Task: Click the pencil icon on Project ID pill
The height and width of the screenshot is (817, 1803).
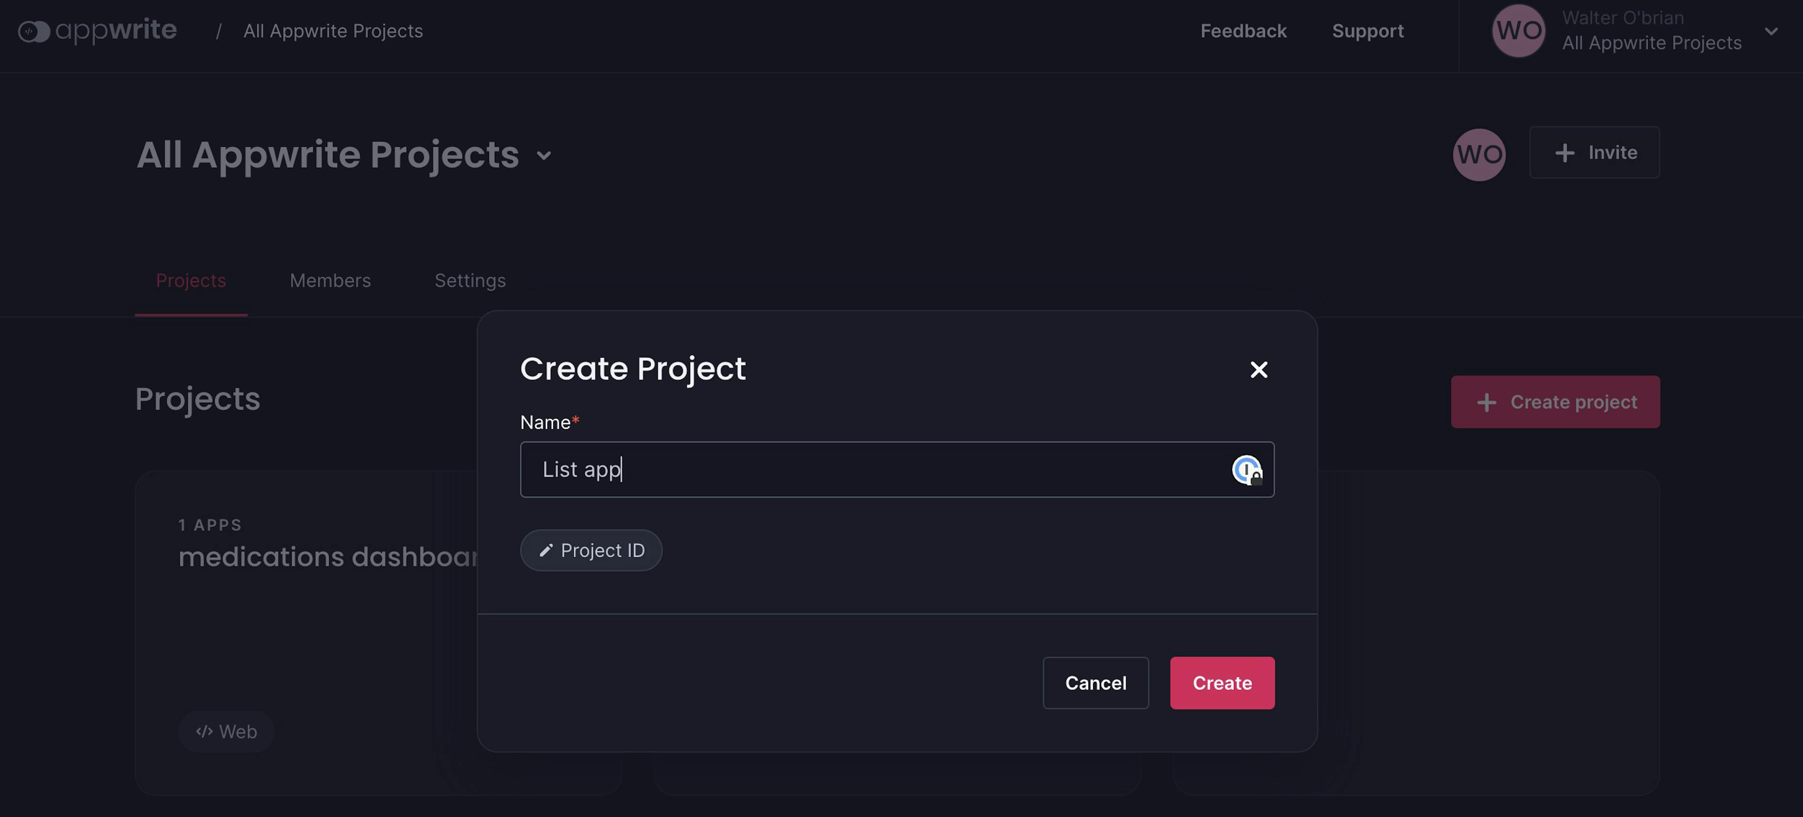Action: [546, 551]
